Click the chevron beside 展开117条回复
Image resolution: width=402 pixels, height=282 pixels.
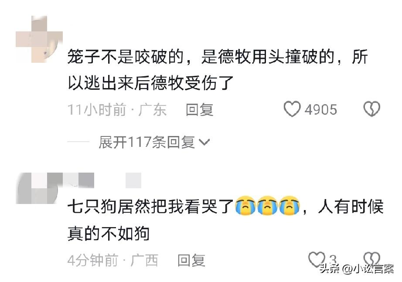tap(204, 142)
